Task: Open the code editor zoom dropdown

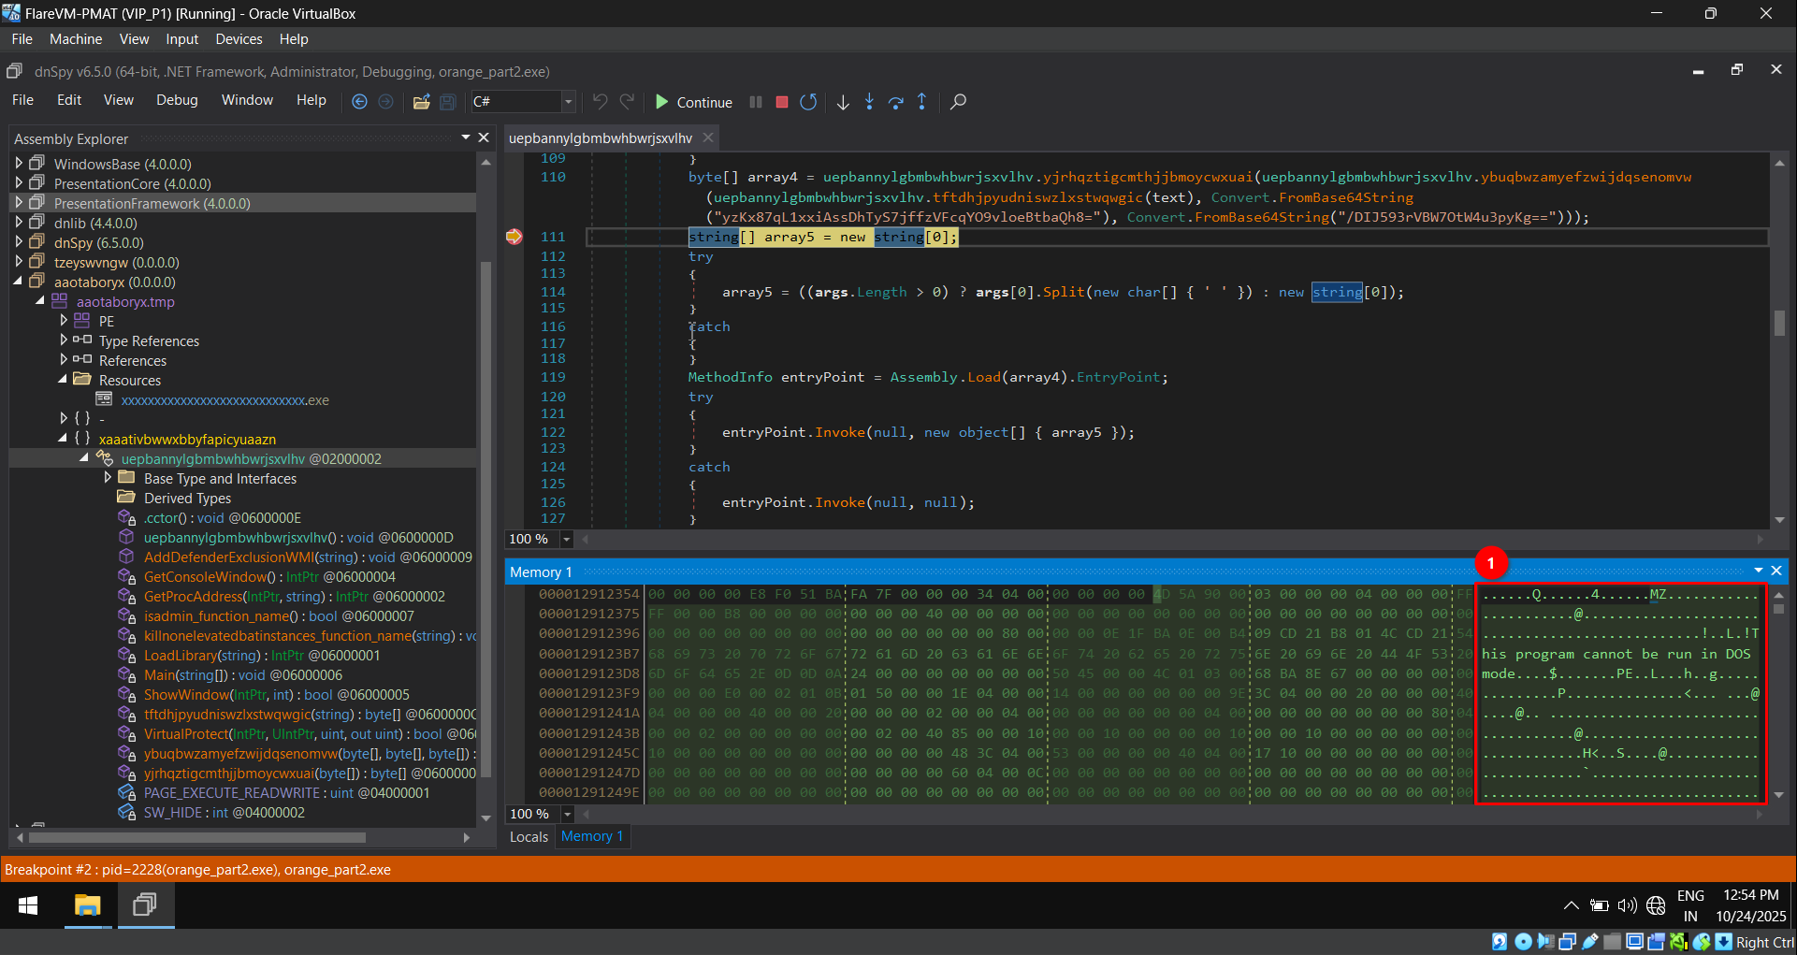Action: point(566,540)
